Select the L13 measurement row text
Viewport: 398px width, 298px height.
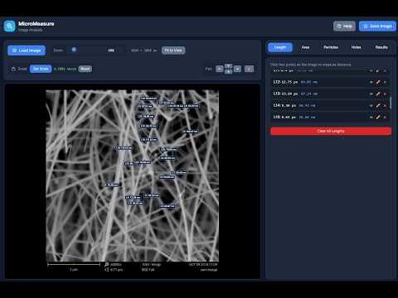pos(295,94)
